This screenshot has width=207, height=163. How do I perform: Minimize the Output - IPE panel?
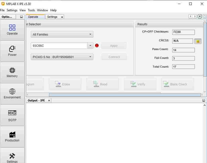[204, 100]
